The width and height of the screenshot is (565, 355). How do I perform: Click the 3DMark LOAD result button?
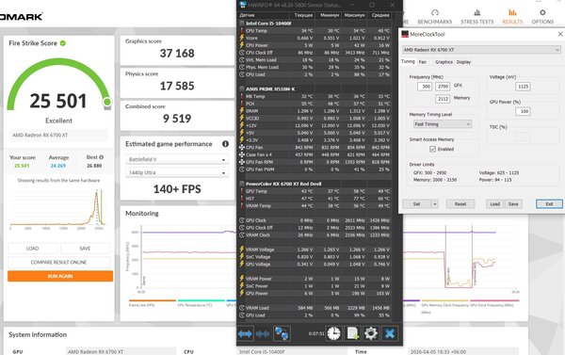32,249
